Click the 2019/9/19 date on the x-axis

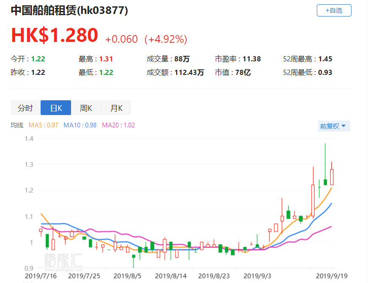[x=332, y=276]
